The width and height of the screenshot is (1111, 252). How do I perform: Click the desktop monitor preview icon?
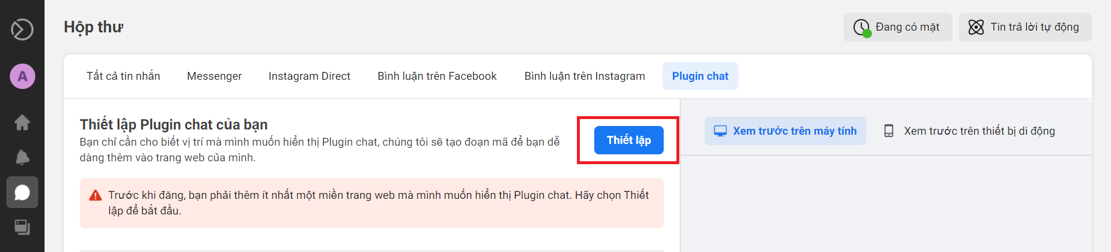pos(720,131)
